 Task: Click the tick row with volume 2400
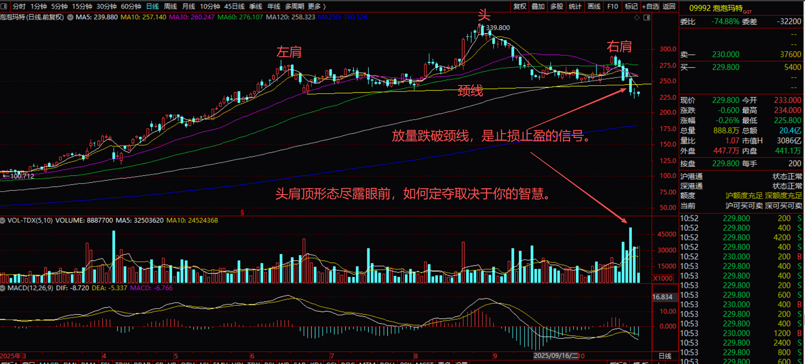[x=742, y=343]
